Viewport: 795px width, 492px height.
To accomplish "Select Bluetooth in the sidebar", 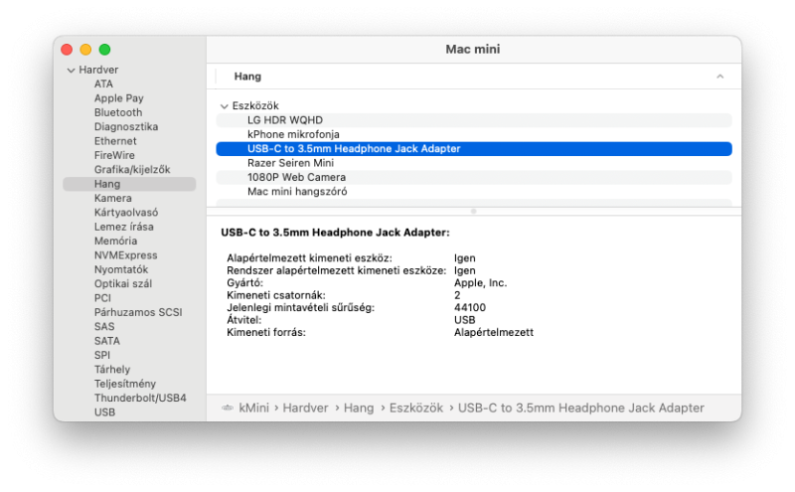I will (118, 112).
